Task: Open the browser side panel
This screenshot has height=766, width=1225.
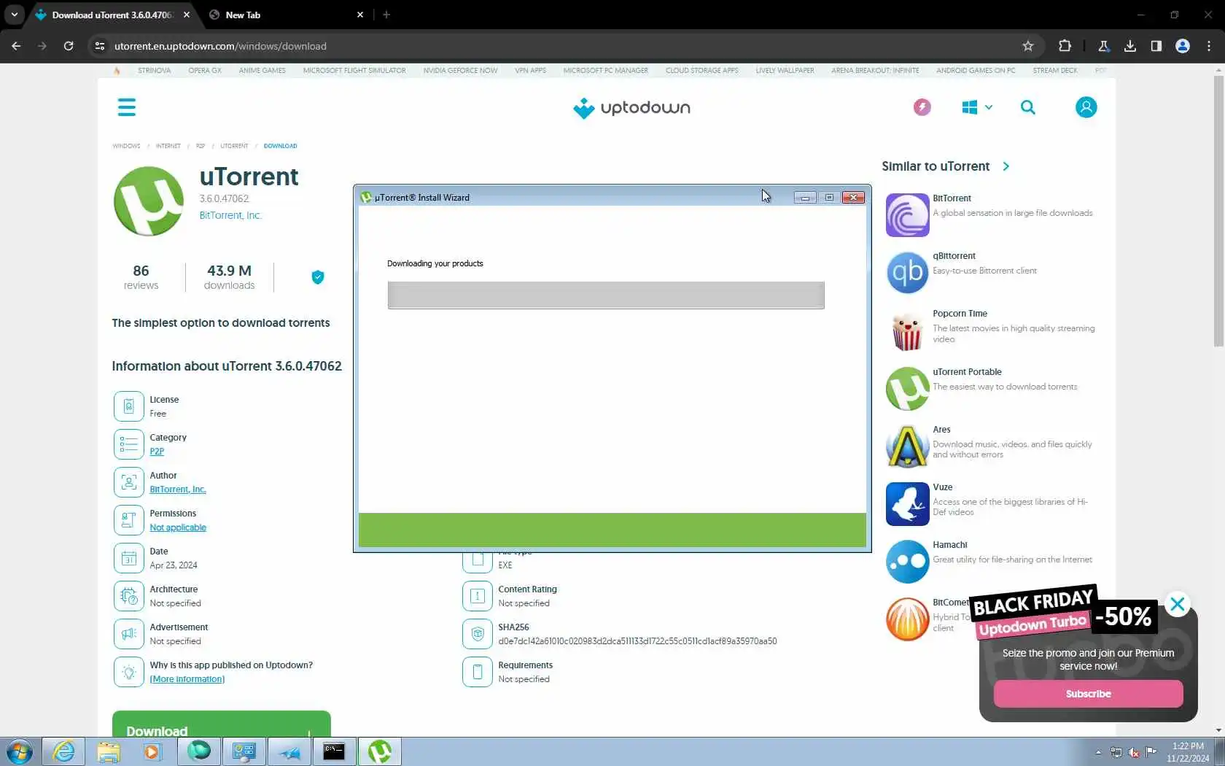Action: pyautogui.click(x=1156, y=46)
